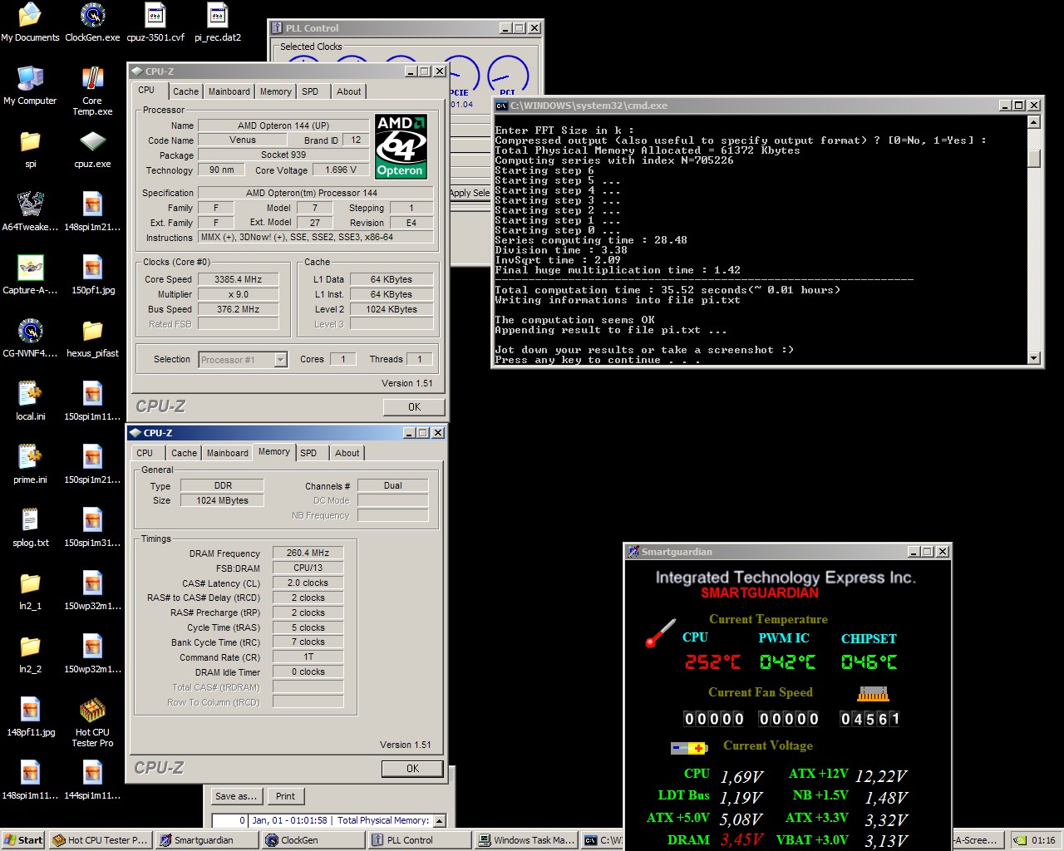The height and width of the screenshot is (851, 1064).
Task: Expand the Processor #1 selection dropdown
Action: click(280, 360)
